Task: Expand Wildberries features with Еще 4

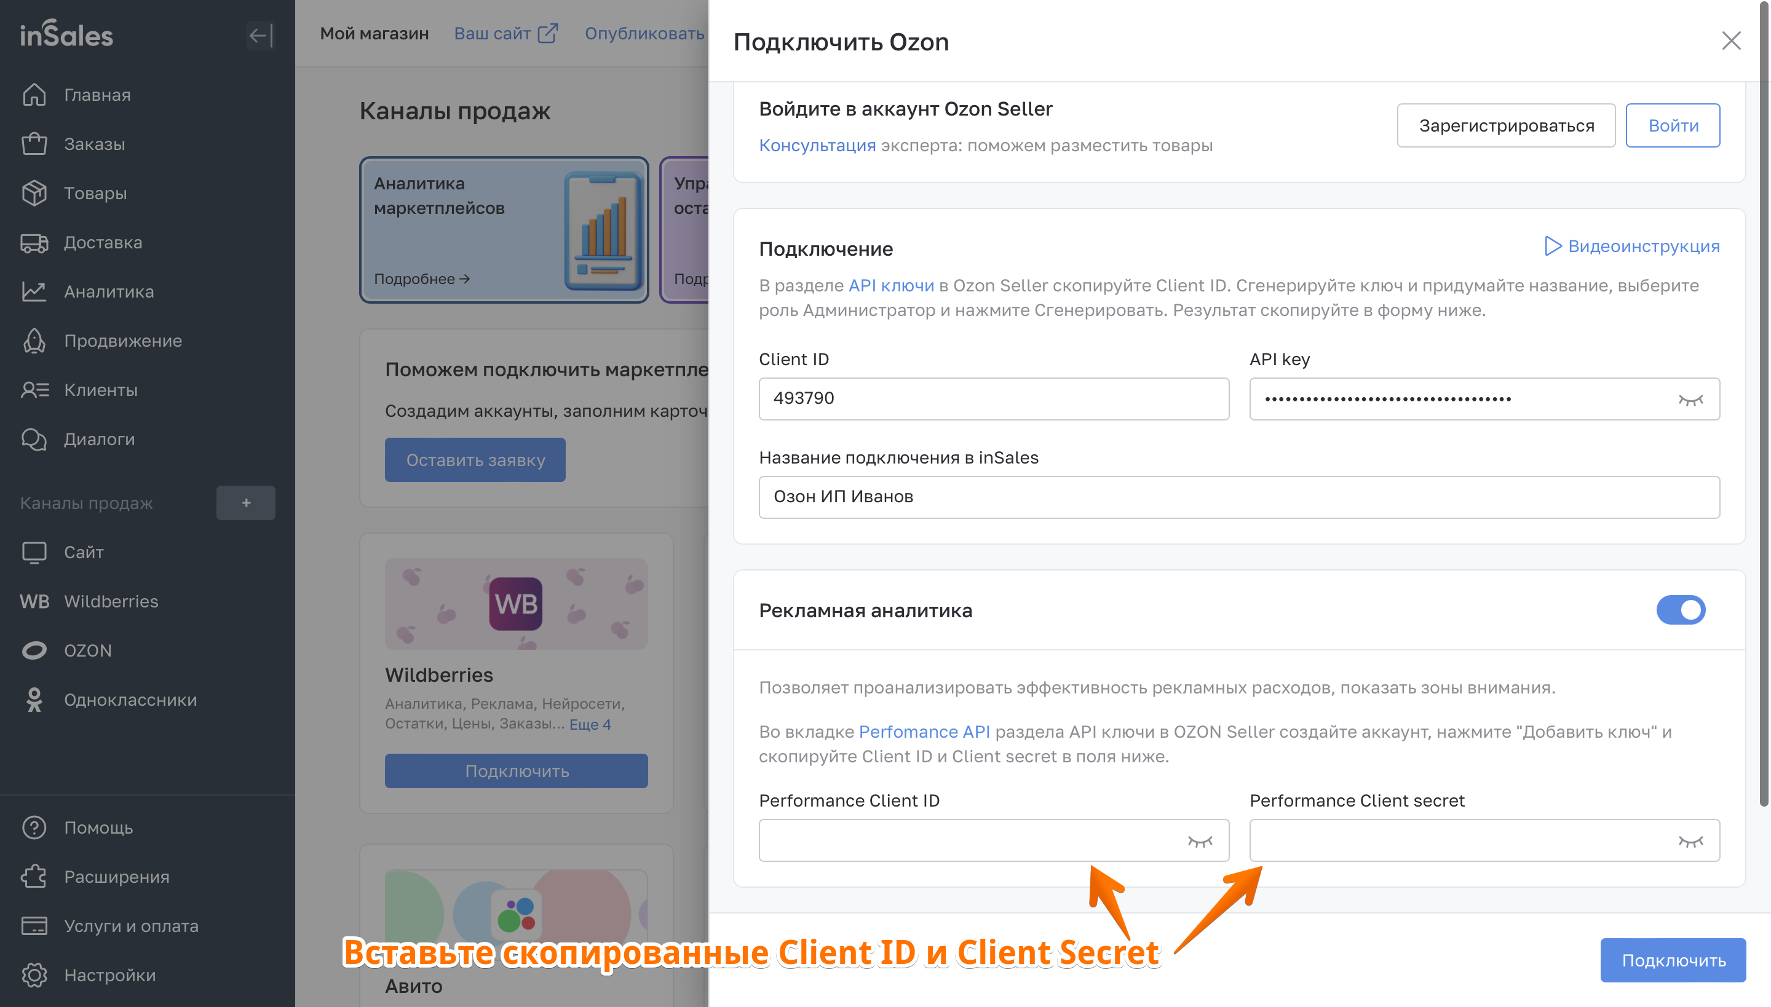Action: coord(590,724)
